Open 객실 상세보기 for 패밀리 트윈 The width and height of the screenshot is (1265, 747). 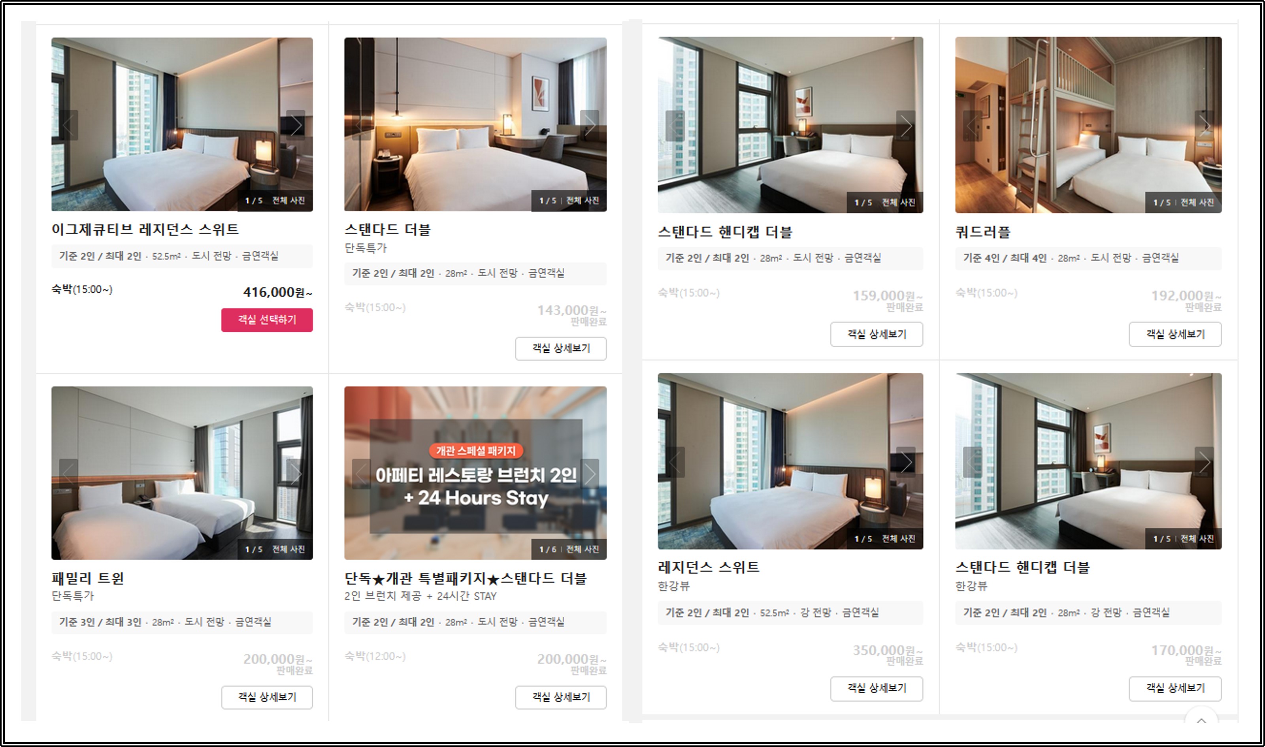(267, 697)
